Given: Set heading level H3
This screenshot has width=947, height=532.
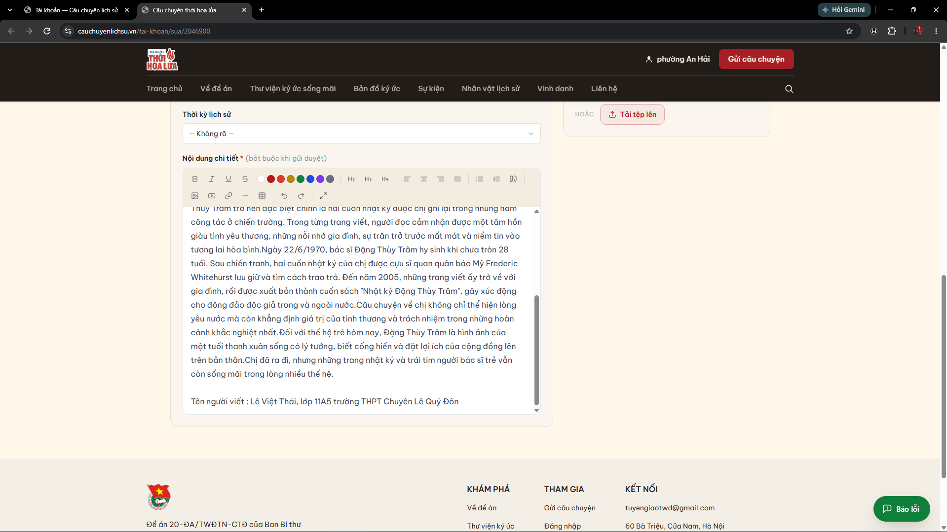Looking at the screenshot, I should click(368, 179).
